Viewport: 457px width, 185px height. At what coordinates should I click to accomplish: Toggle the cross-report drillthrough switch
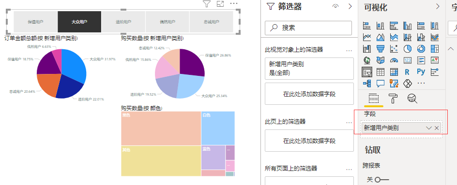[x=381, y=180]
